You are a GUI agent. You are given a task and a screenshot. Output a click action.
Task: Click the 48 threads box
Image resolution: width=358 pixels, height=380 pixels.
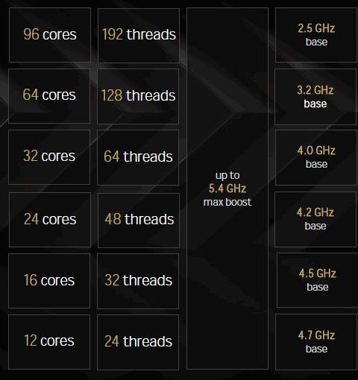(x=139, y=221)
